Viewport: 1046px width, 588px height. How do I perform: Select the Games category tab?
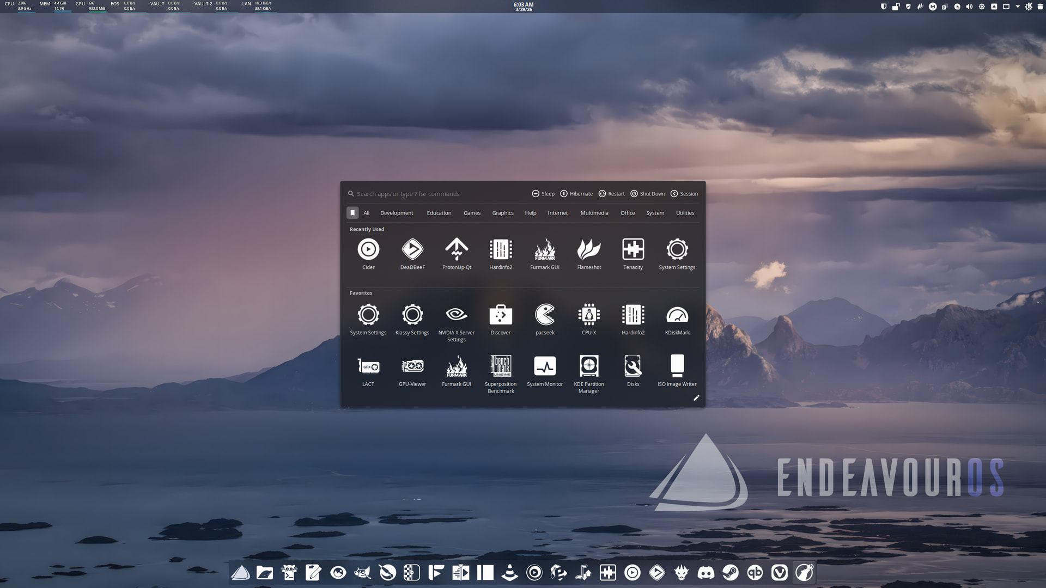pos(472,213)
